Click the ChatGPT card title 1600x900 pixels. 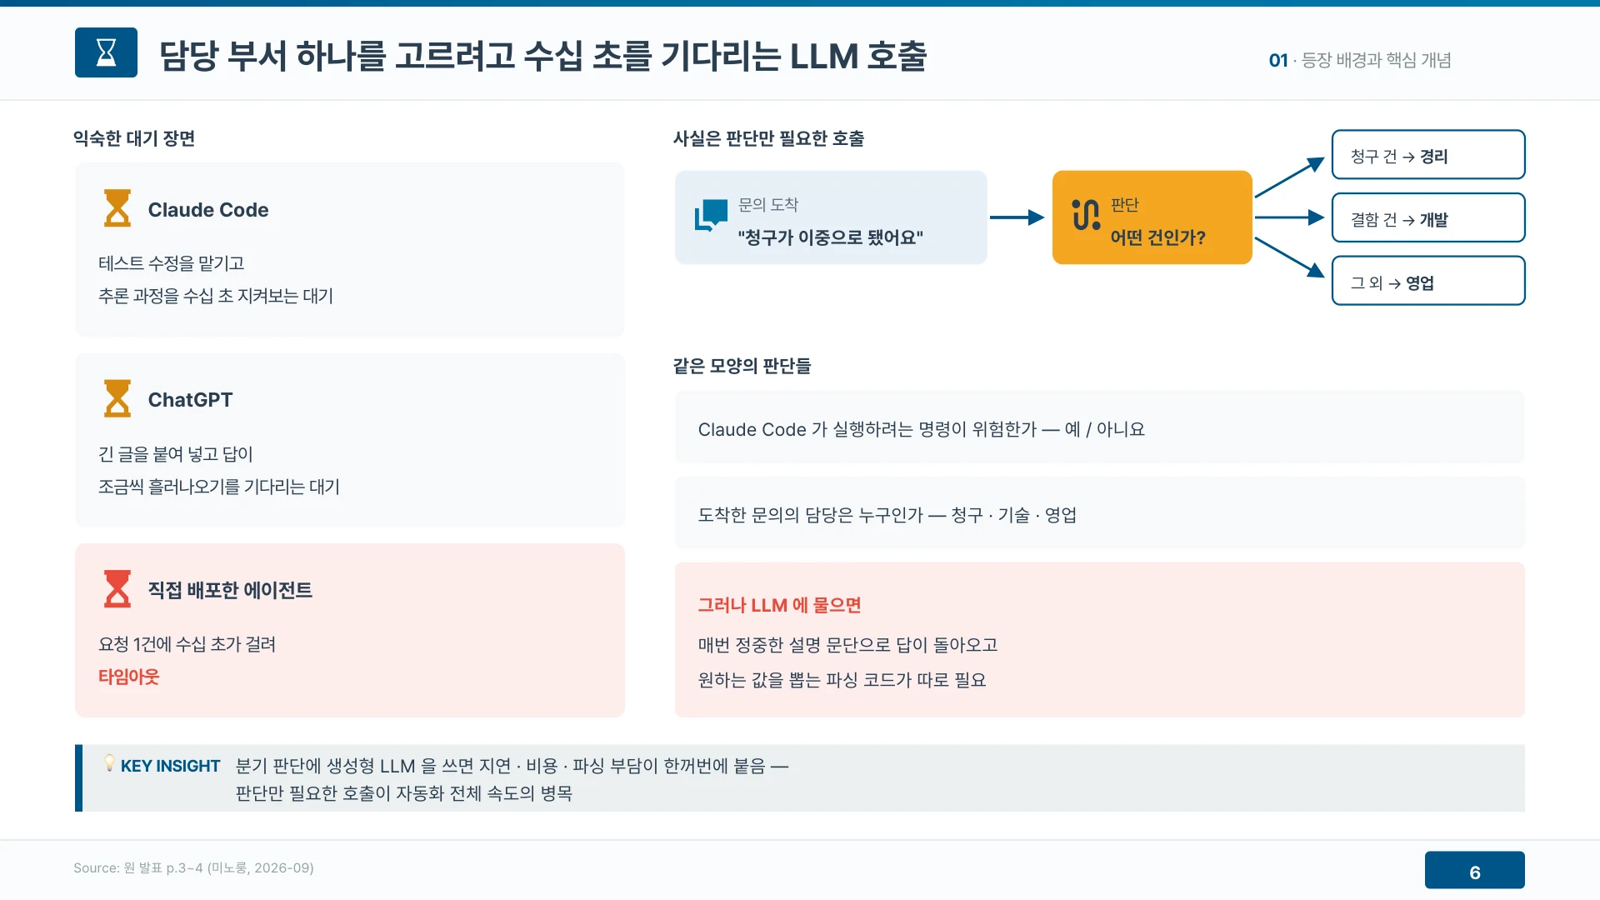pyautogui.click(x=190, y=400)
